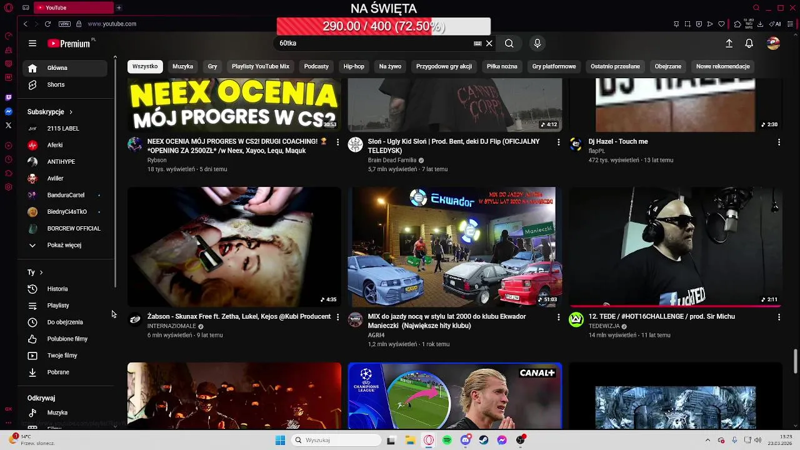800x450 pixels.
Task: Select the Piłka nożna filter chip
Action: tap(502, 66)
